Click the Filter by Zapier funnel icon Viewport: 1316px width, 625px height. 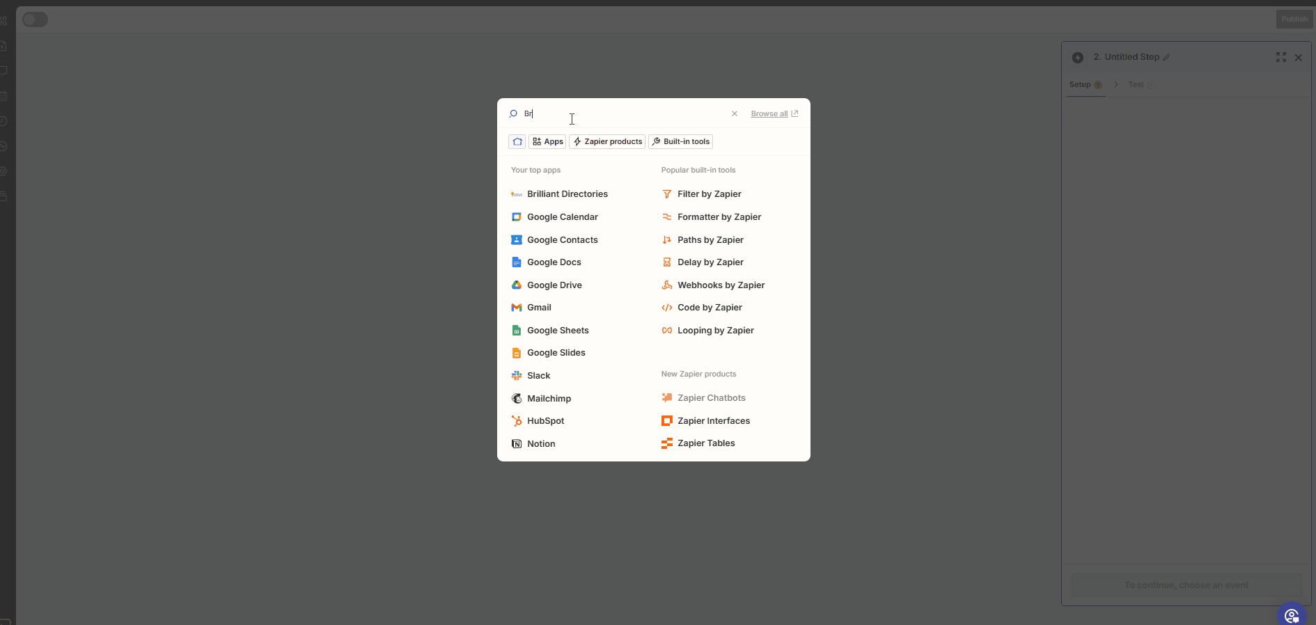[x=667, y=194]
